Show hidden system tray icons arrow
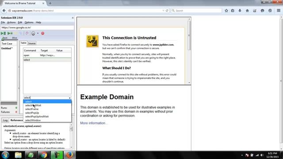 coord(242,155)
